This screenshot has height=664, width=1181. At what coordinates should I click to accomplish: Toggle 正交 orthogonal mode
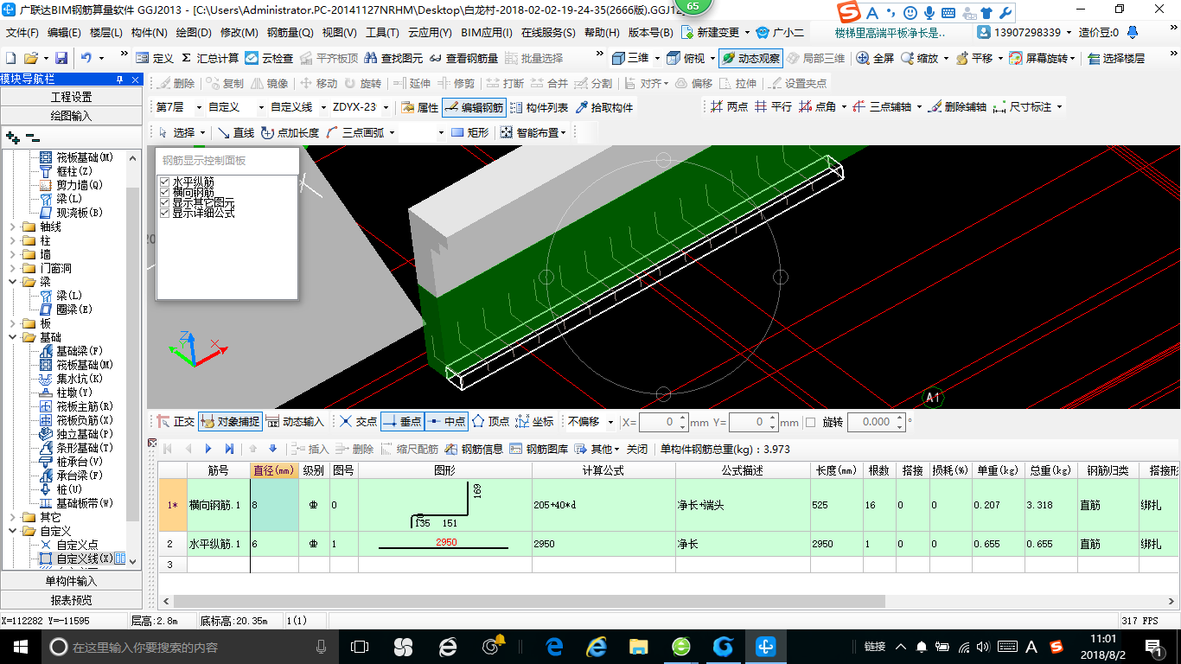click(176, 422)
